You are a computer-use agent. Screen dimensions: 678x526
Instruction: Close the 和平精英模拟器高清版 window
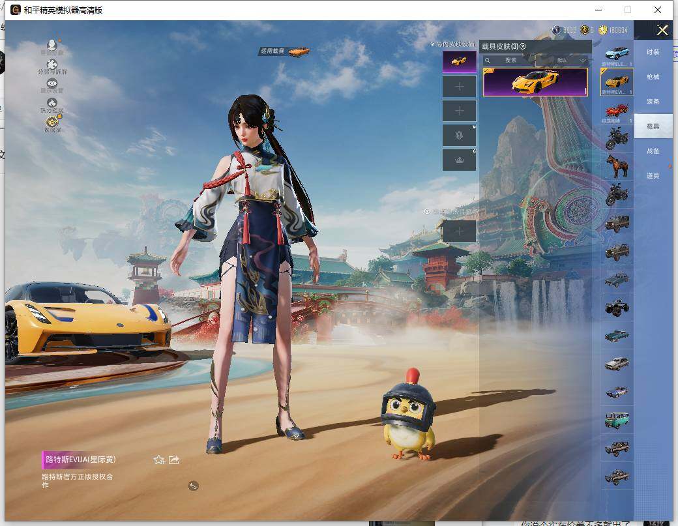[x=658, y=10]
